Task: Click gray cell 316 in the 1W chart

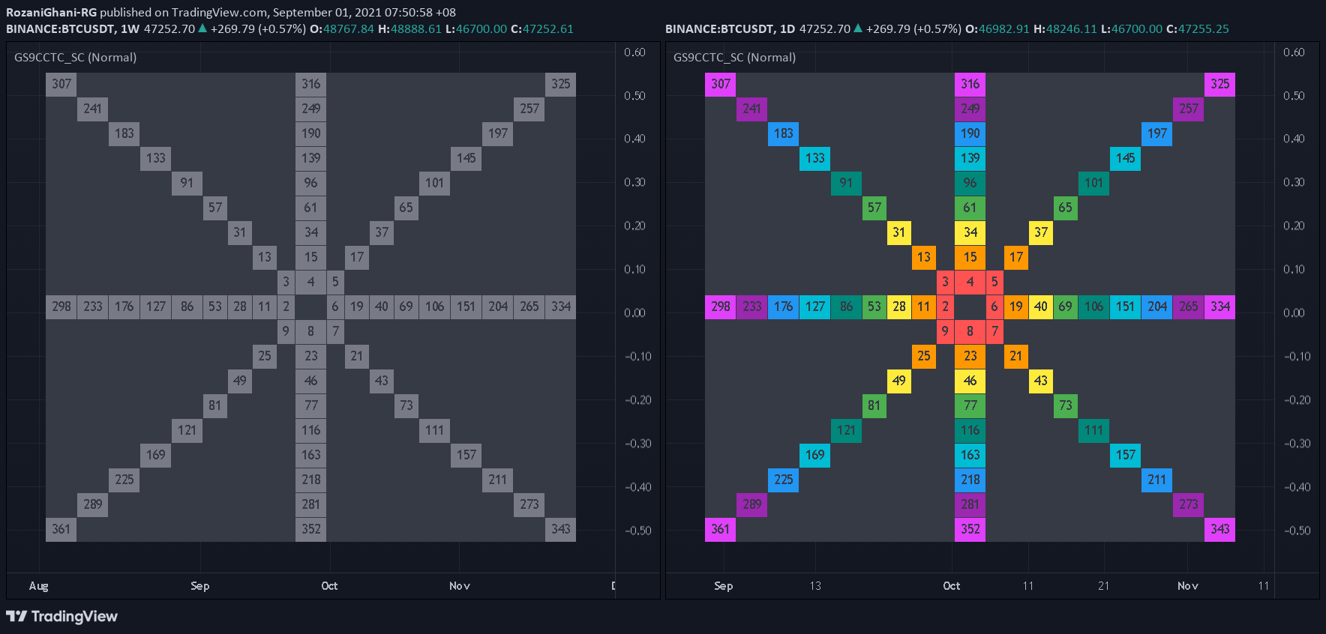Action: [x=310, y=84]
